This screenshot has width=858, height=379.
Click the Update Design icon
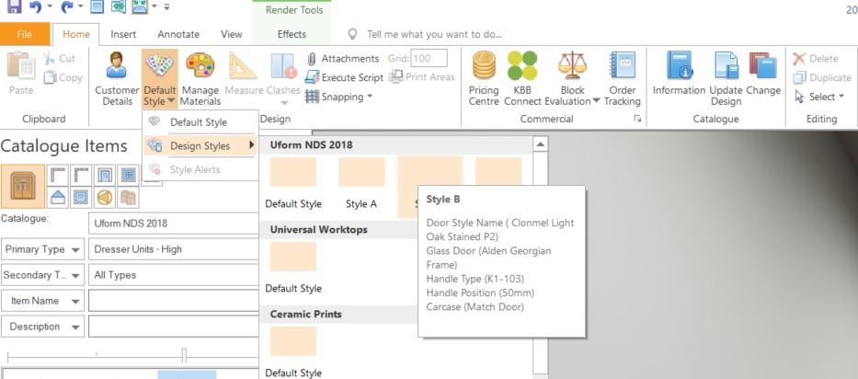point(726,65)
